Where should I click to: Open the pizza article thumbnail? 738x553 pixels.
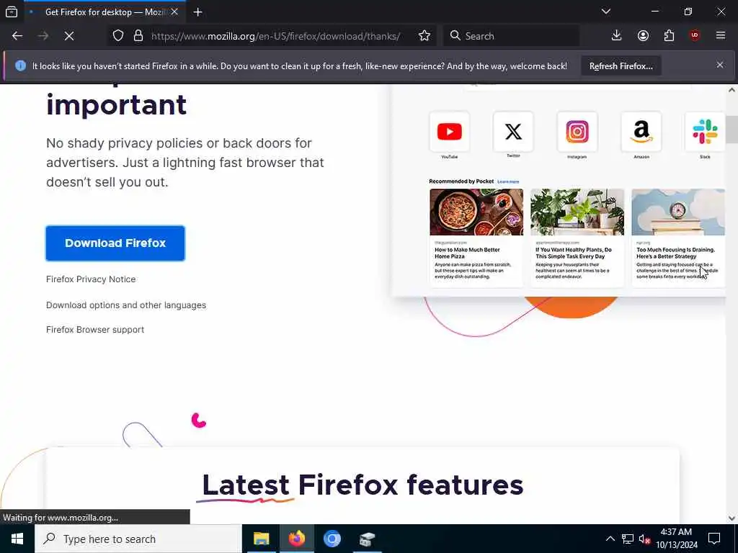[476, 212]
